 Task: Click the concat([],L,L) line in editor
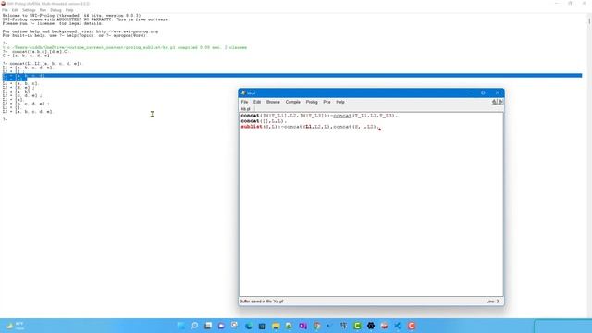264,121
